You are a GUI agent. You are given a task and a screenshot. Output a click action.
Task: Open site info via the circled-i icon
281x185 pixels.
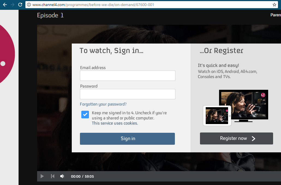(28, 4)
